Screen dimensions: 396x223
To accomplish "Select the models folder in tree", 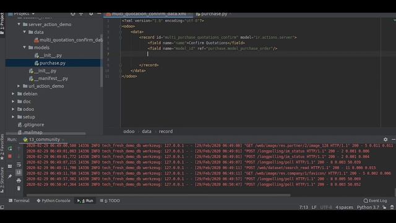I will click(39, 48).
